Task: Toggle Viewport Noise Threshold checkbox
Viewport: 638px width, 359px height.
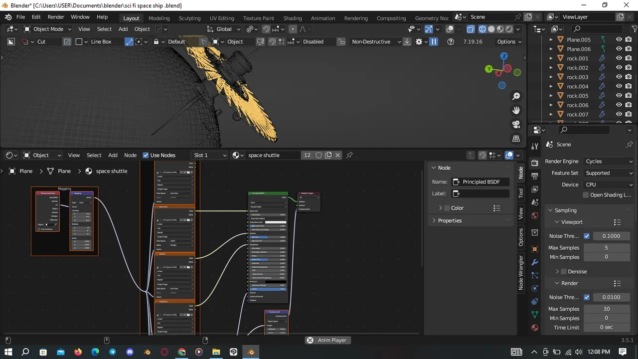Action: click(587, 236)
